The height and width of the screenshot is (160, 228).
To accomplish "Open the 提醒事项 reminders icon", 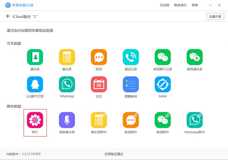I will [x=131, y=84].
